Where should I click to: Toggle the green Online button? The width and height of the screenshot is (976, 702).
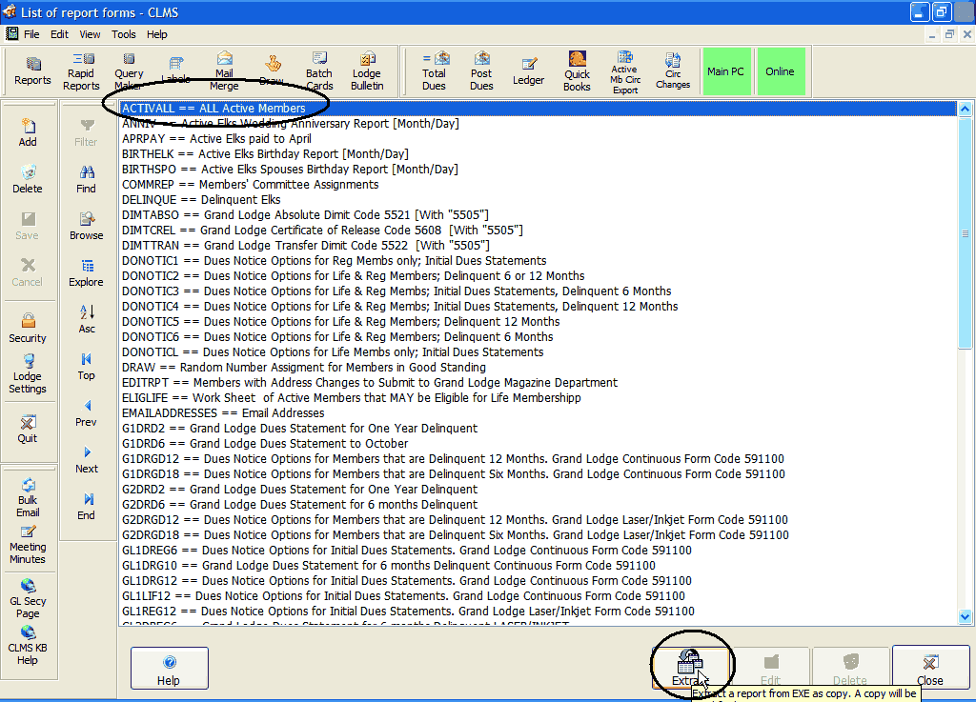780,71
